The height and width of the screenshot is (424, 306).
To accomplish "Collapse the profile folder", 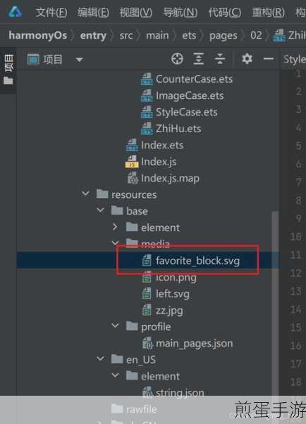I will coord(115,326).
